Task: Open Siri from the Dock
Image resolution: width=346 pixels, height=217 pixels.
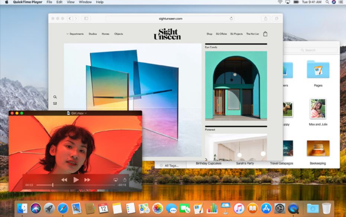Action: pos(36,208)
